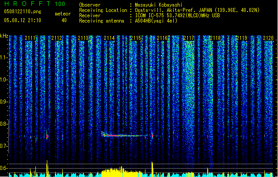
Task: Click the 0.7 frequency axis label
Action: 3,146
